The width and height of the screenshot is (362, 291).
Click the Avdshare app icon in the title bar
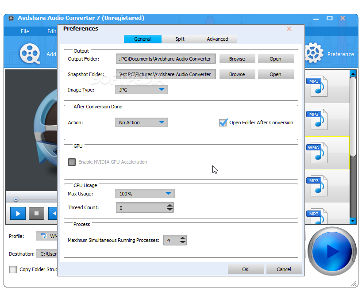(x=11, y=18)
